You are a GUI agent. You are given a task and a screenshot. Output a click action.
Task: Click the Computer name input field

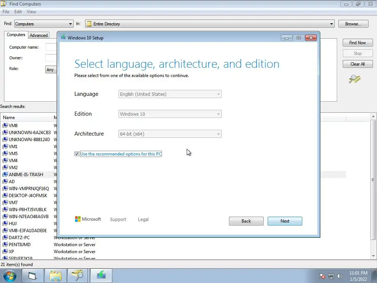[x=51, y=47]
